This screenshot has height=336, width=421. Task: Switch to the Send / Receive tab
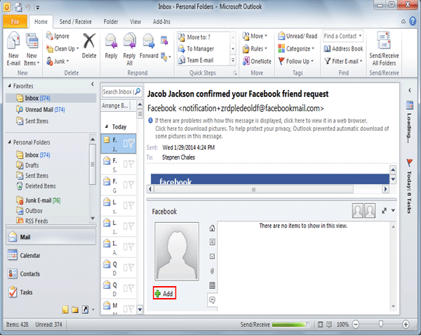coord(76,22)
